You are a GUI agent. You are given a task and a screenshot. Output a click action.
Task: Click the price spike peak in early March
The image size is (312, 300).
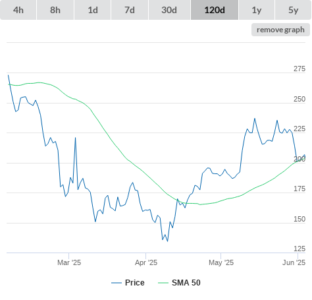pos(75,138)
